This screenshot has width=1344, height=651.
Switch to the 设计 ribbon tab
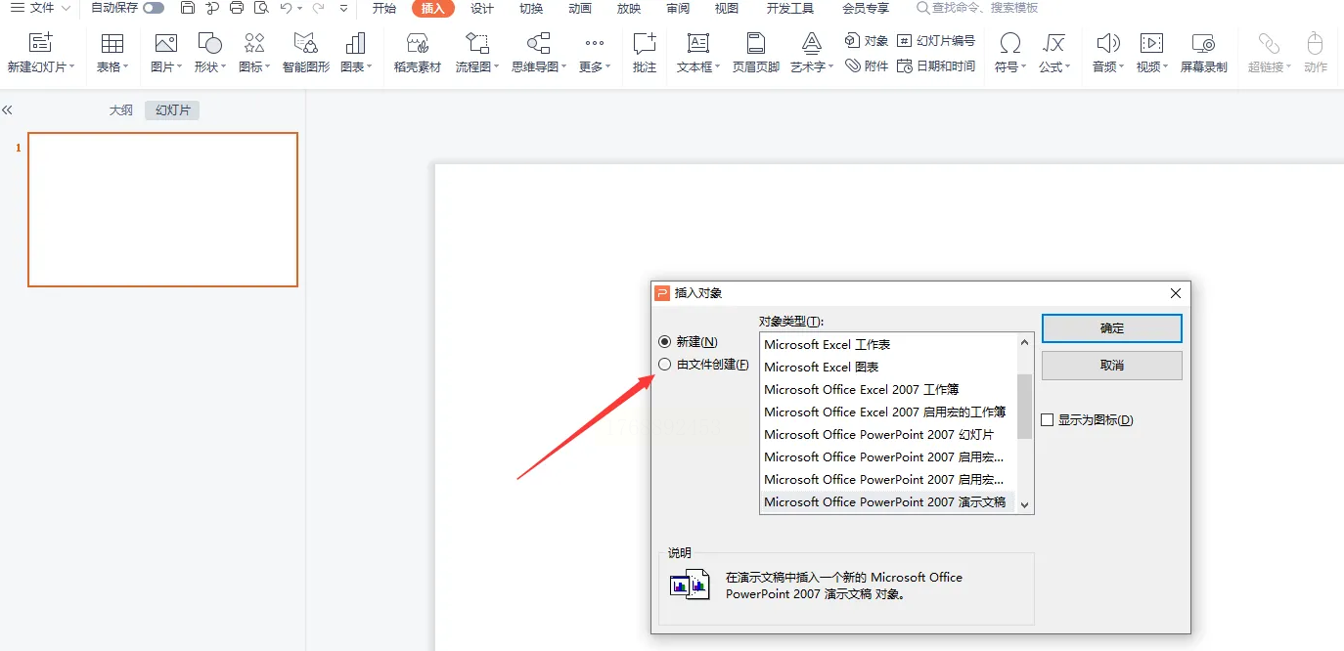click(482, 8)
